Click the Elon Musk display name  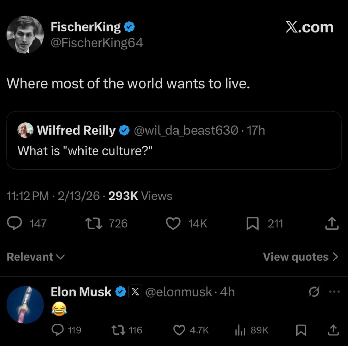pos(81,292)
